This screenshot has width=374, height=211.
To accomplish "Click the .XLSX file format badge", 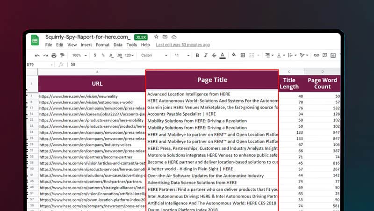I will click(141, 37).
